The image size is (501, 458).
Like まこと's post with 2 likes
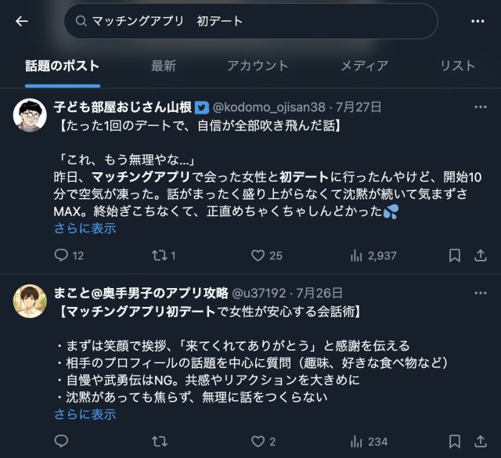coord(258,442)
